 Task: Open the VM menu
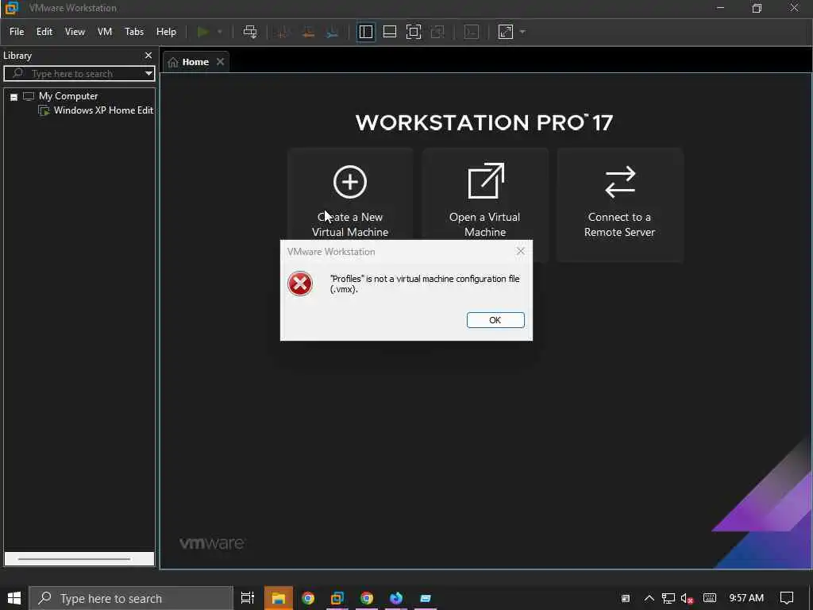pyautogui.click(x=105, y=32)
